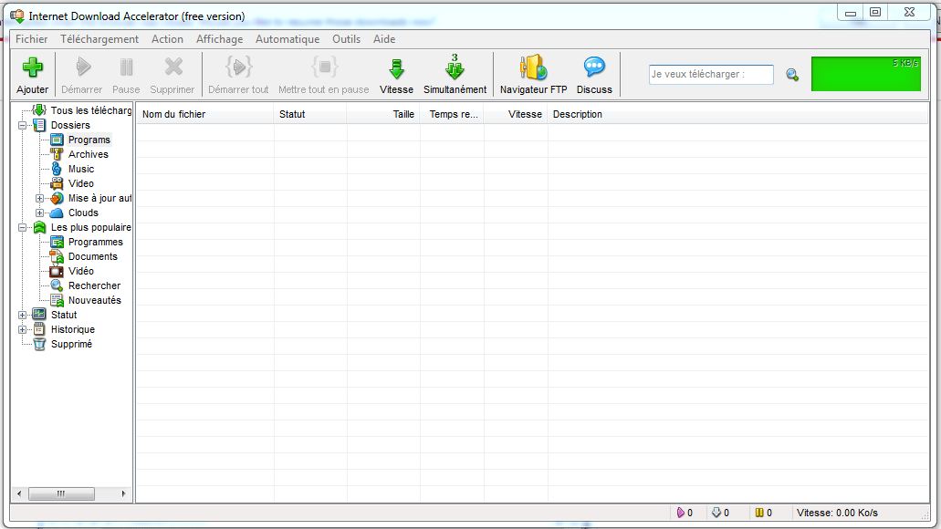The width and height of the screenshot is (941, 529).
Task: Click the Vitesse: 0.00 Ko/s status text
Action: pyautogui.click(x=837, y=513)
